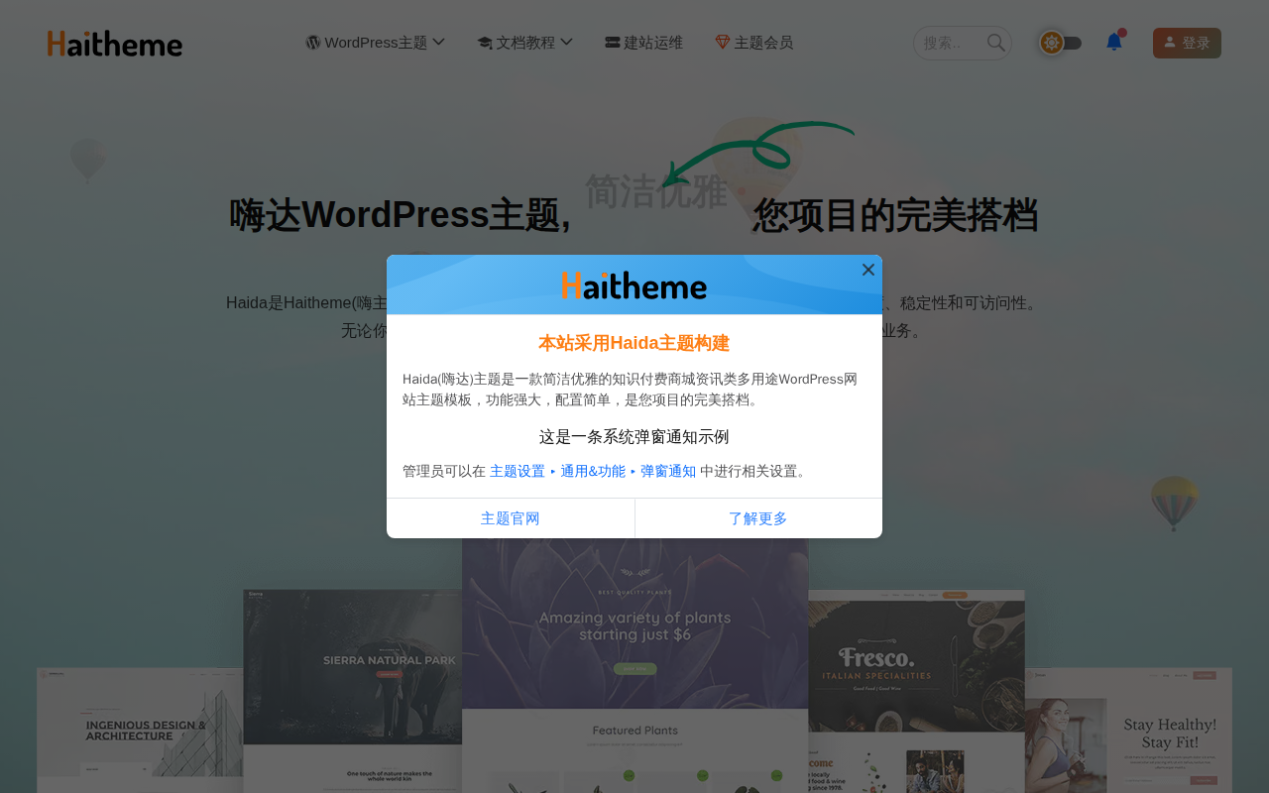1269x793 pixels.
Task: Open the 建站运维 menu item
Action: (643, 43)
